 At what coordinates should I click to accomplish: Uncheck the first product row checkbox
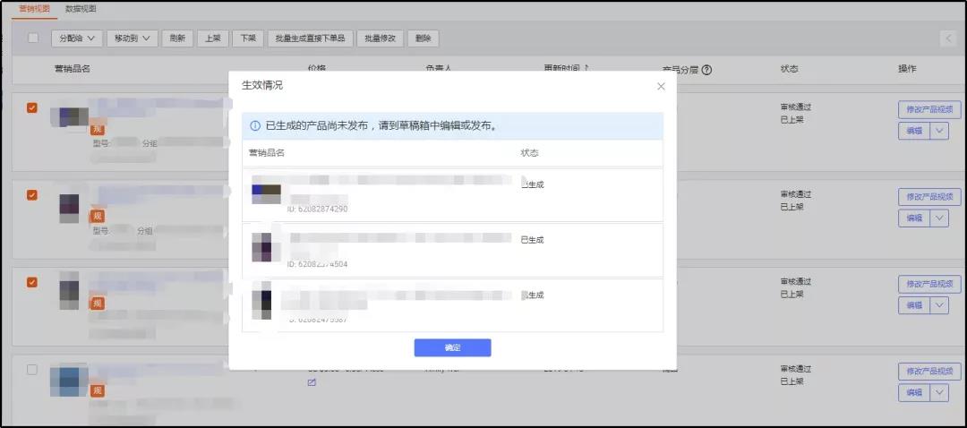click(32, 107)
